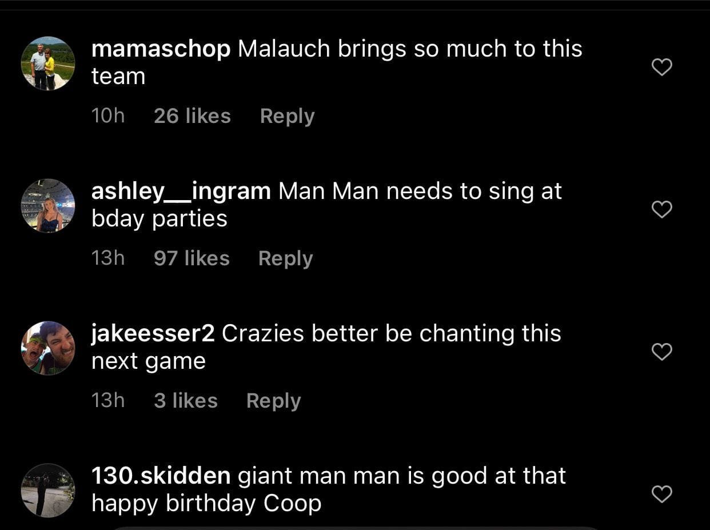The image size is (710, 530).
Task: Show the 3 likes under jakeesser2's comment
Action: (x=185, y=401)
